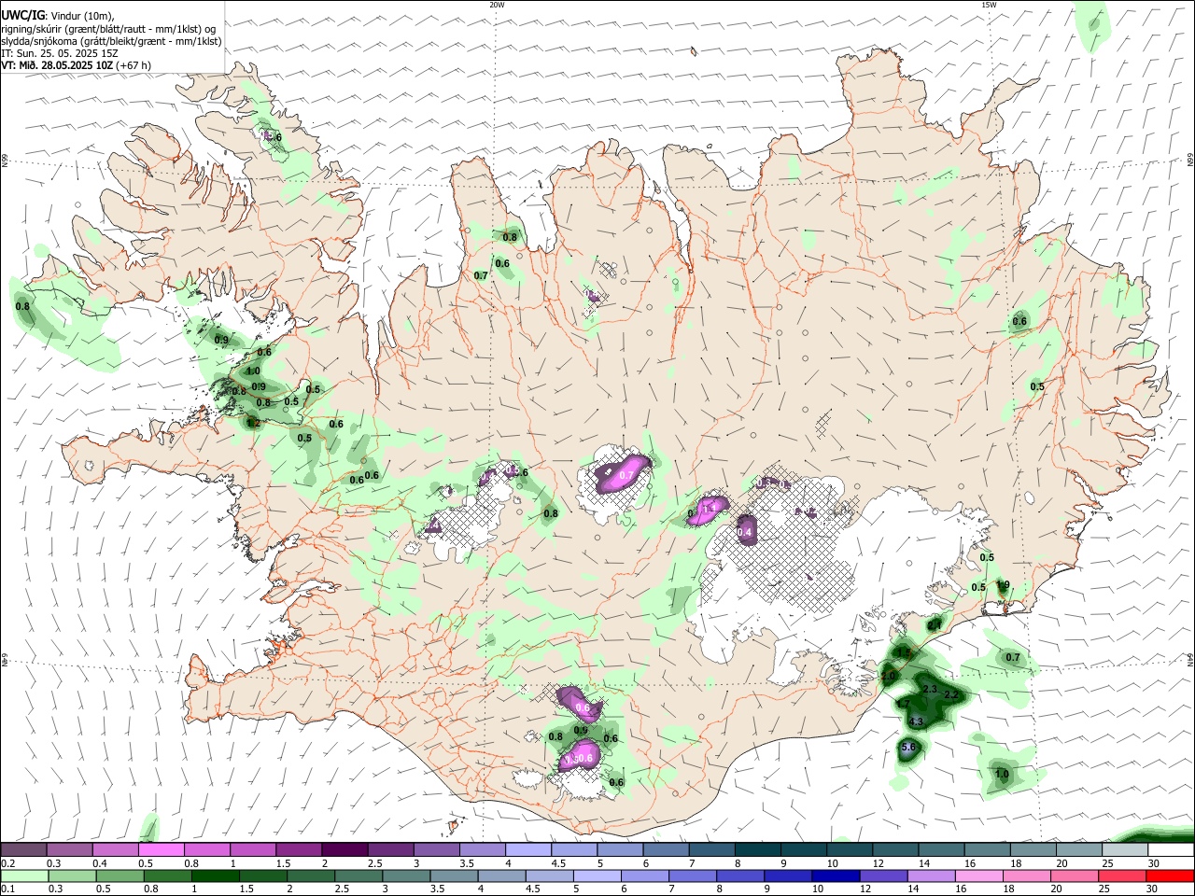Select mauve 0.3 swatch in snow legend
Viewport: 1195px width, 896px height.
coord(70,849)
